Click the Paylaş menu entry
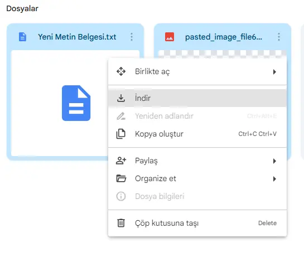This screenshot has width=304, height=272. (197, 161)
